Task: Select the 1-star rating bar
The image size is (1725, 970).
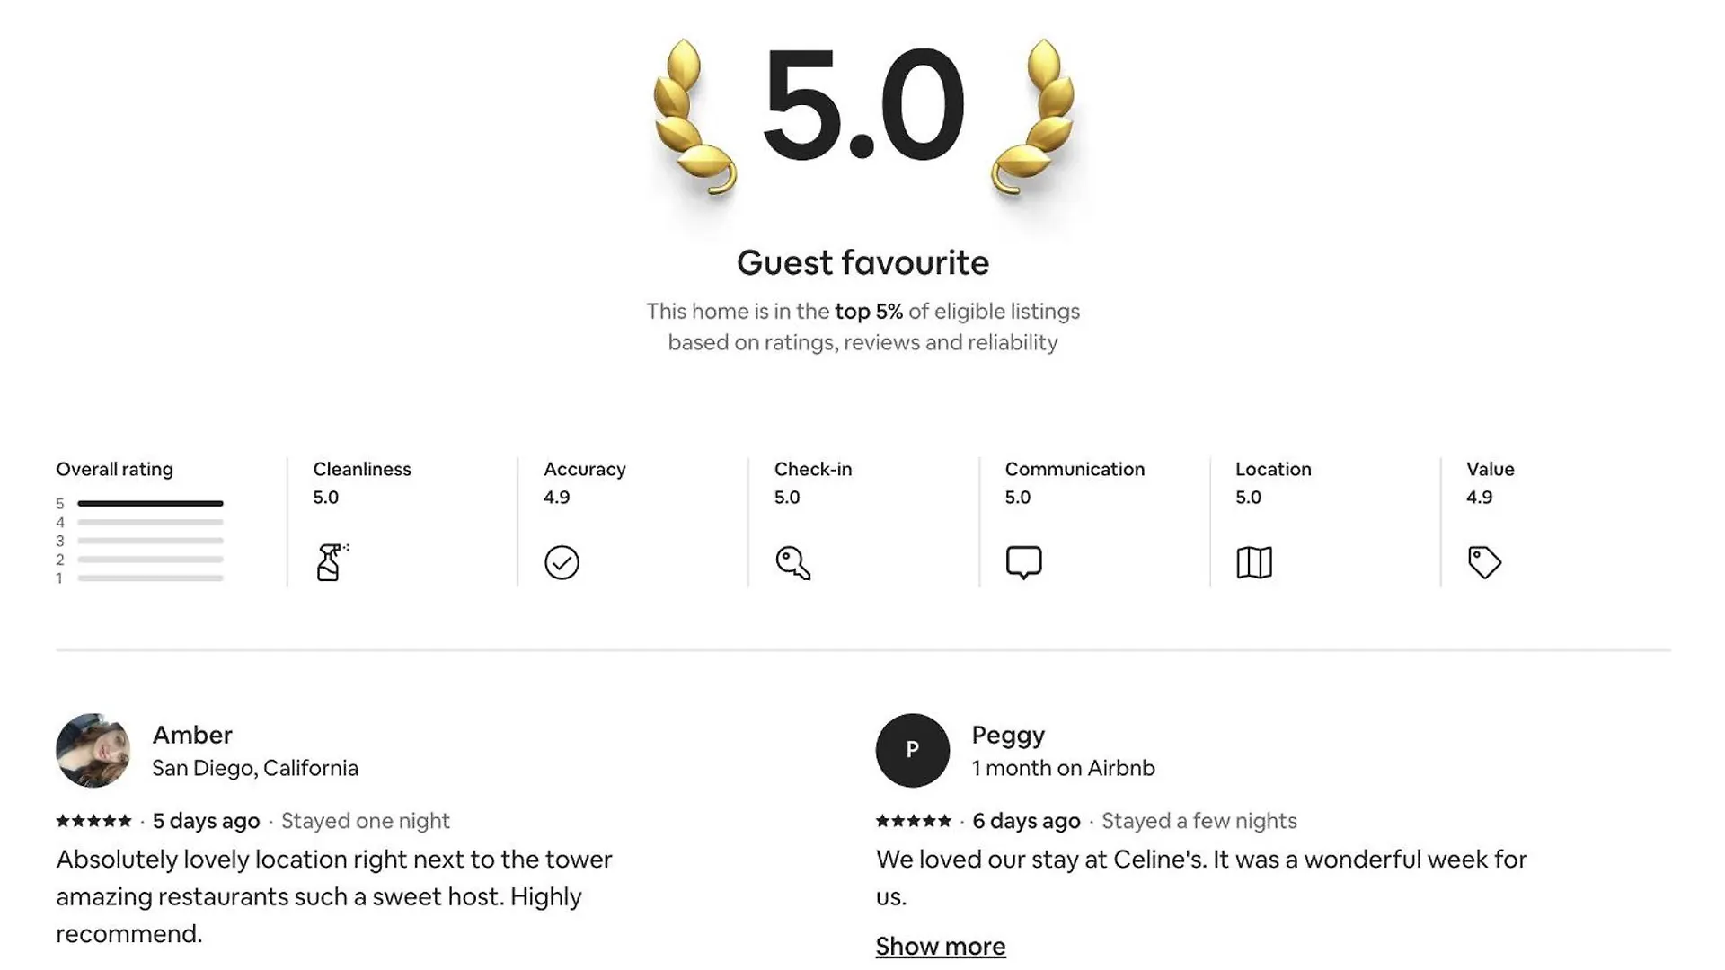Action: tap(150, 578)
